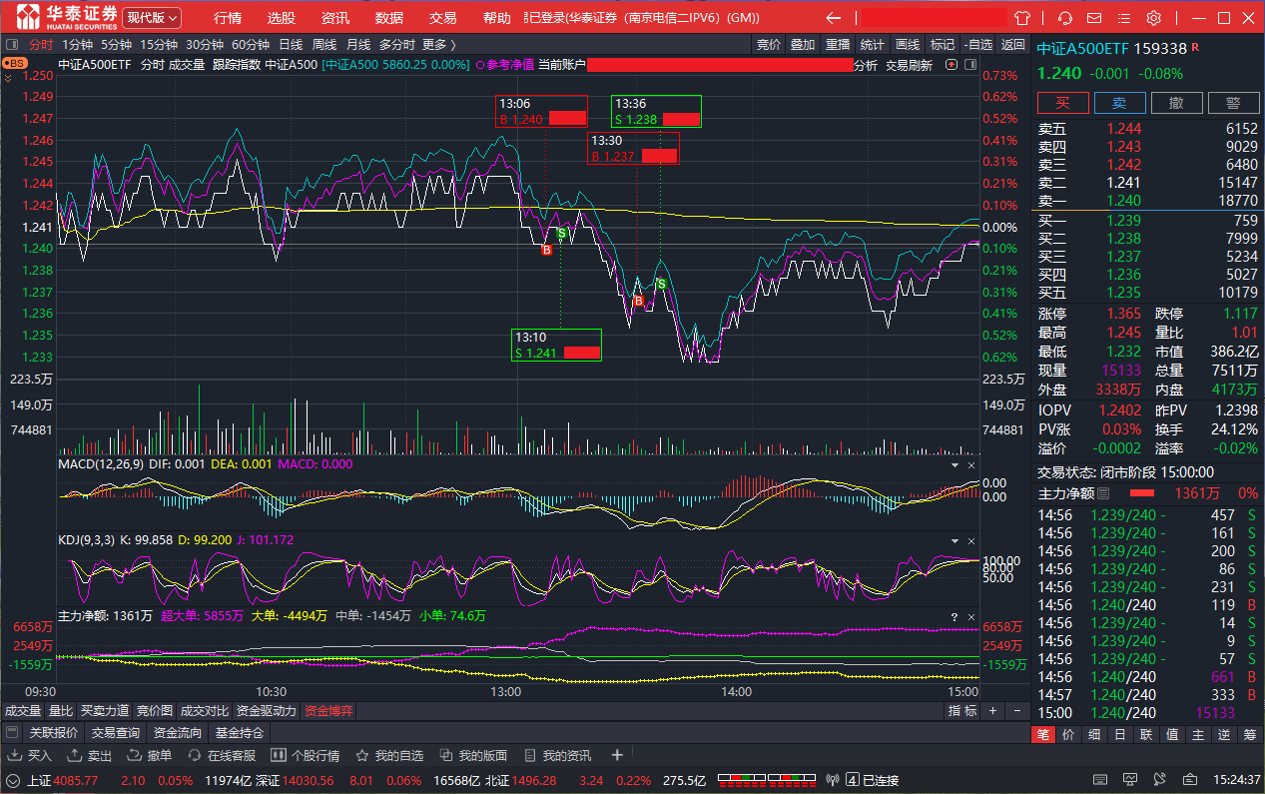Open online customer service headset icon
Image resolution: width=1265 pixels, height=794 pixels.
tap(1065, 18)
